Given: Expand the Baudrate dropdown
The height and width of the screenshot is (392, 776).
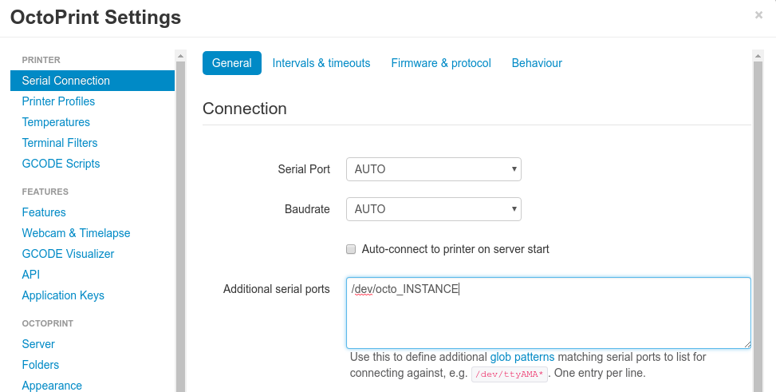Looking at the screenshot, I should point(433,209).
